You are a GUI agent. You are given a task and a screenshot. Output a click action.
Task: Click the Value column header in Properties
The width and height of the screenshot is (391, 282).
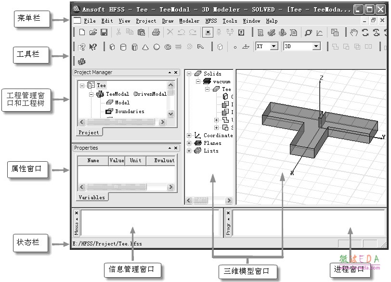coord(117,161)
